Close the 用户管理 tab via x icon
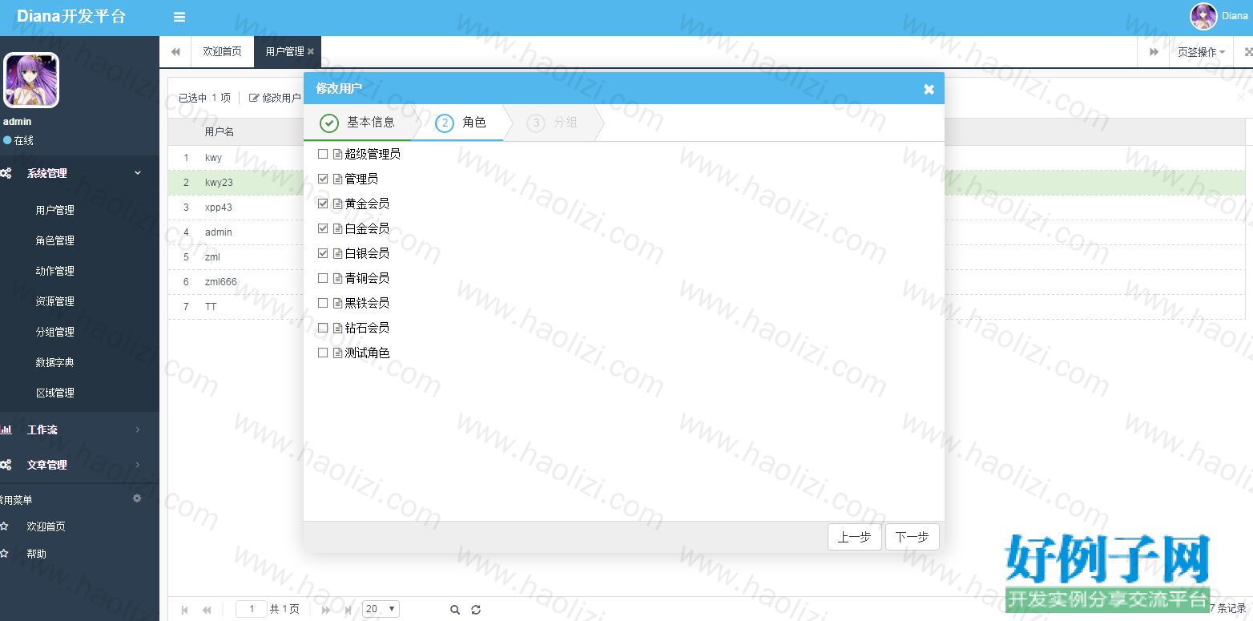This screenshot has width=1253, height=621. (311, 51)
